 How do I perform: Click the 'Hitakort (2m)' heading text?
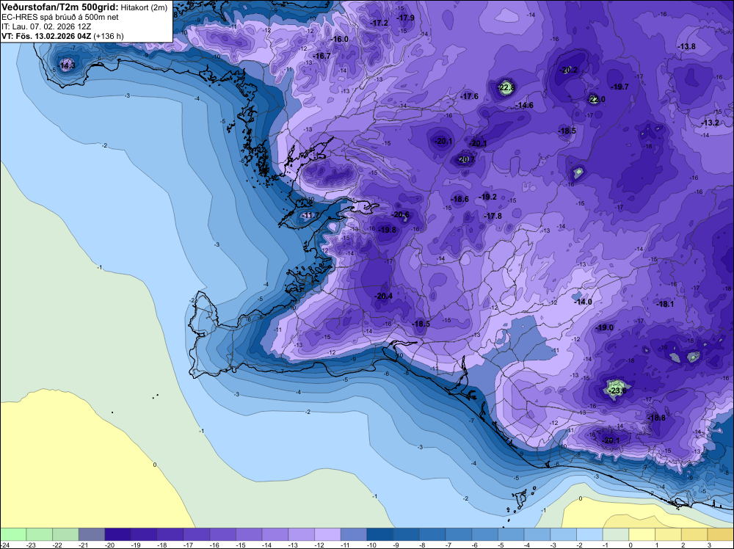(144, 8)
